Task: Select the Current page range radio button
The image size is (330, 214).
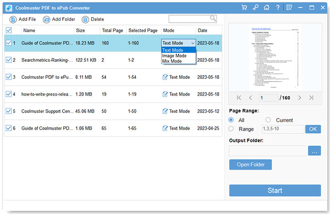Action: click(268, 120)
